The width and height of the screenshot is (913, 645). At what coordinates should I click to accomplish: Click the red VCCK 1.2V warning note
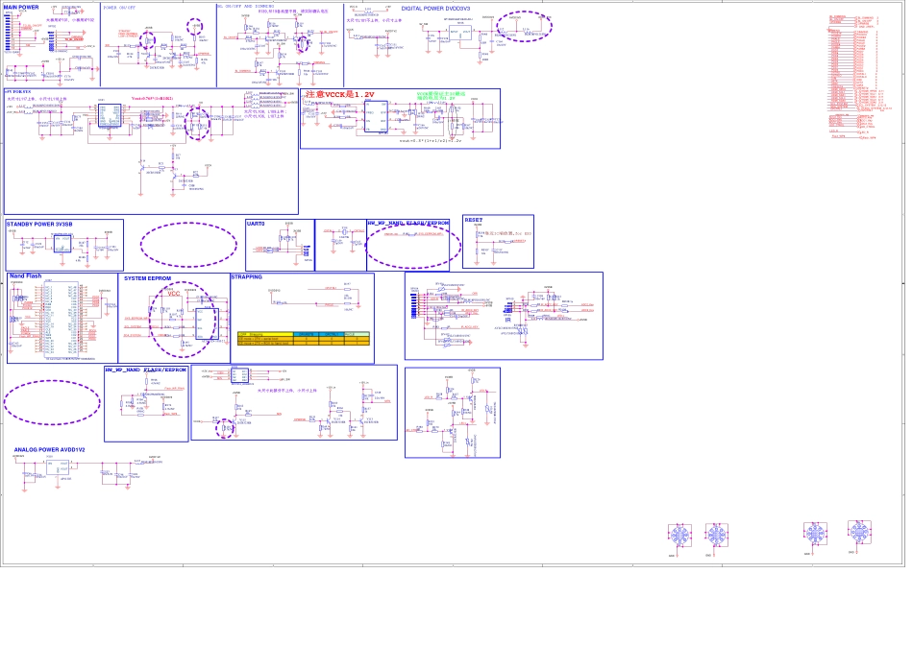(339, 95)
